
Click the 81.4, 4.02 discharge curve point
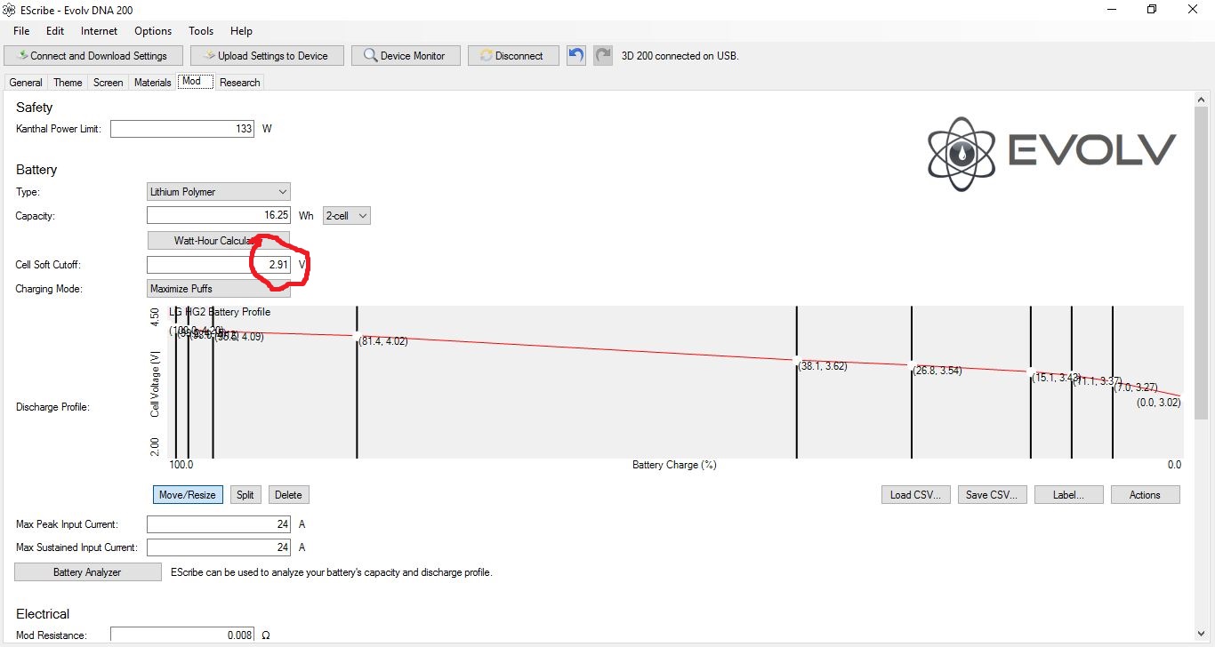[x=358, y=338]
